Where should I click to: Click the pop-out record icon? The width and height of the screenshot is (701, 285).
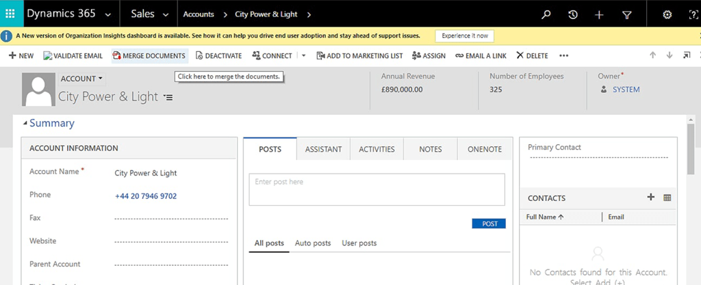click(686, 55)
